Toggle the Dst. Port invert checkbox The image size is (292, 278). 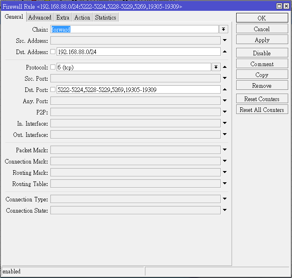[x=53, y=89]
